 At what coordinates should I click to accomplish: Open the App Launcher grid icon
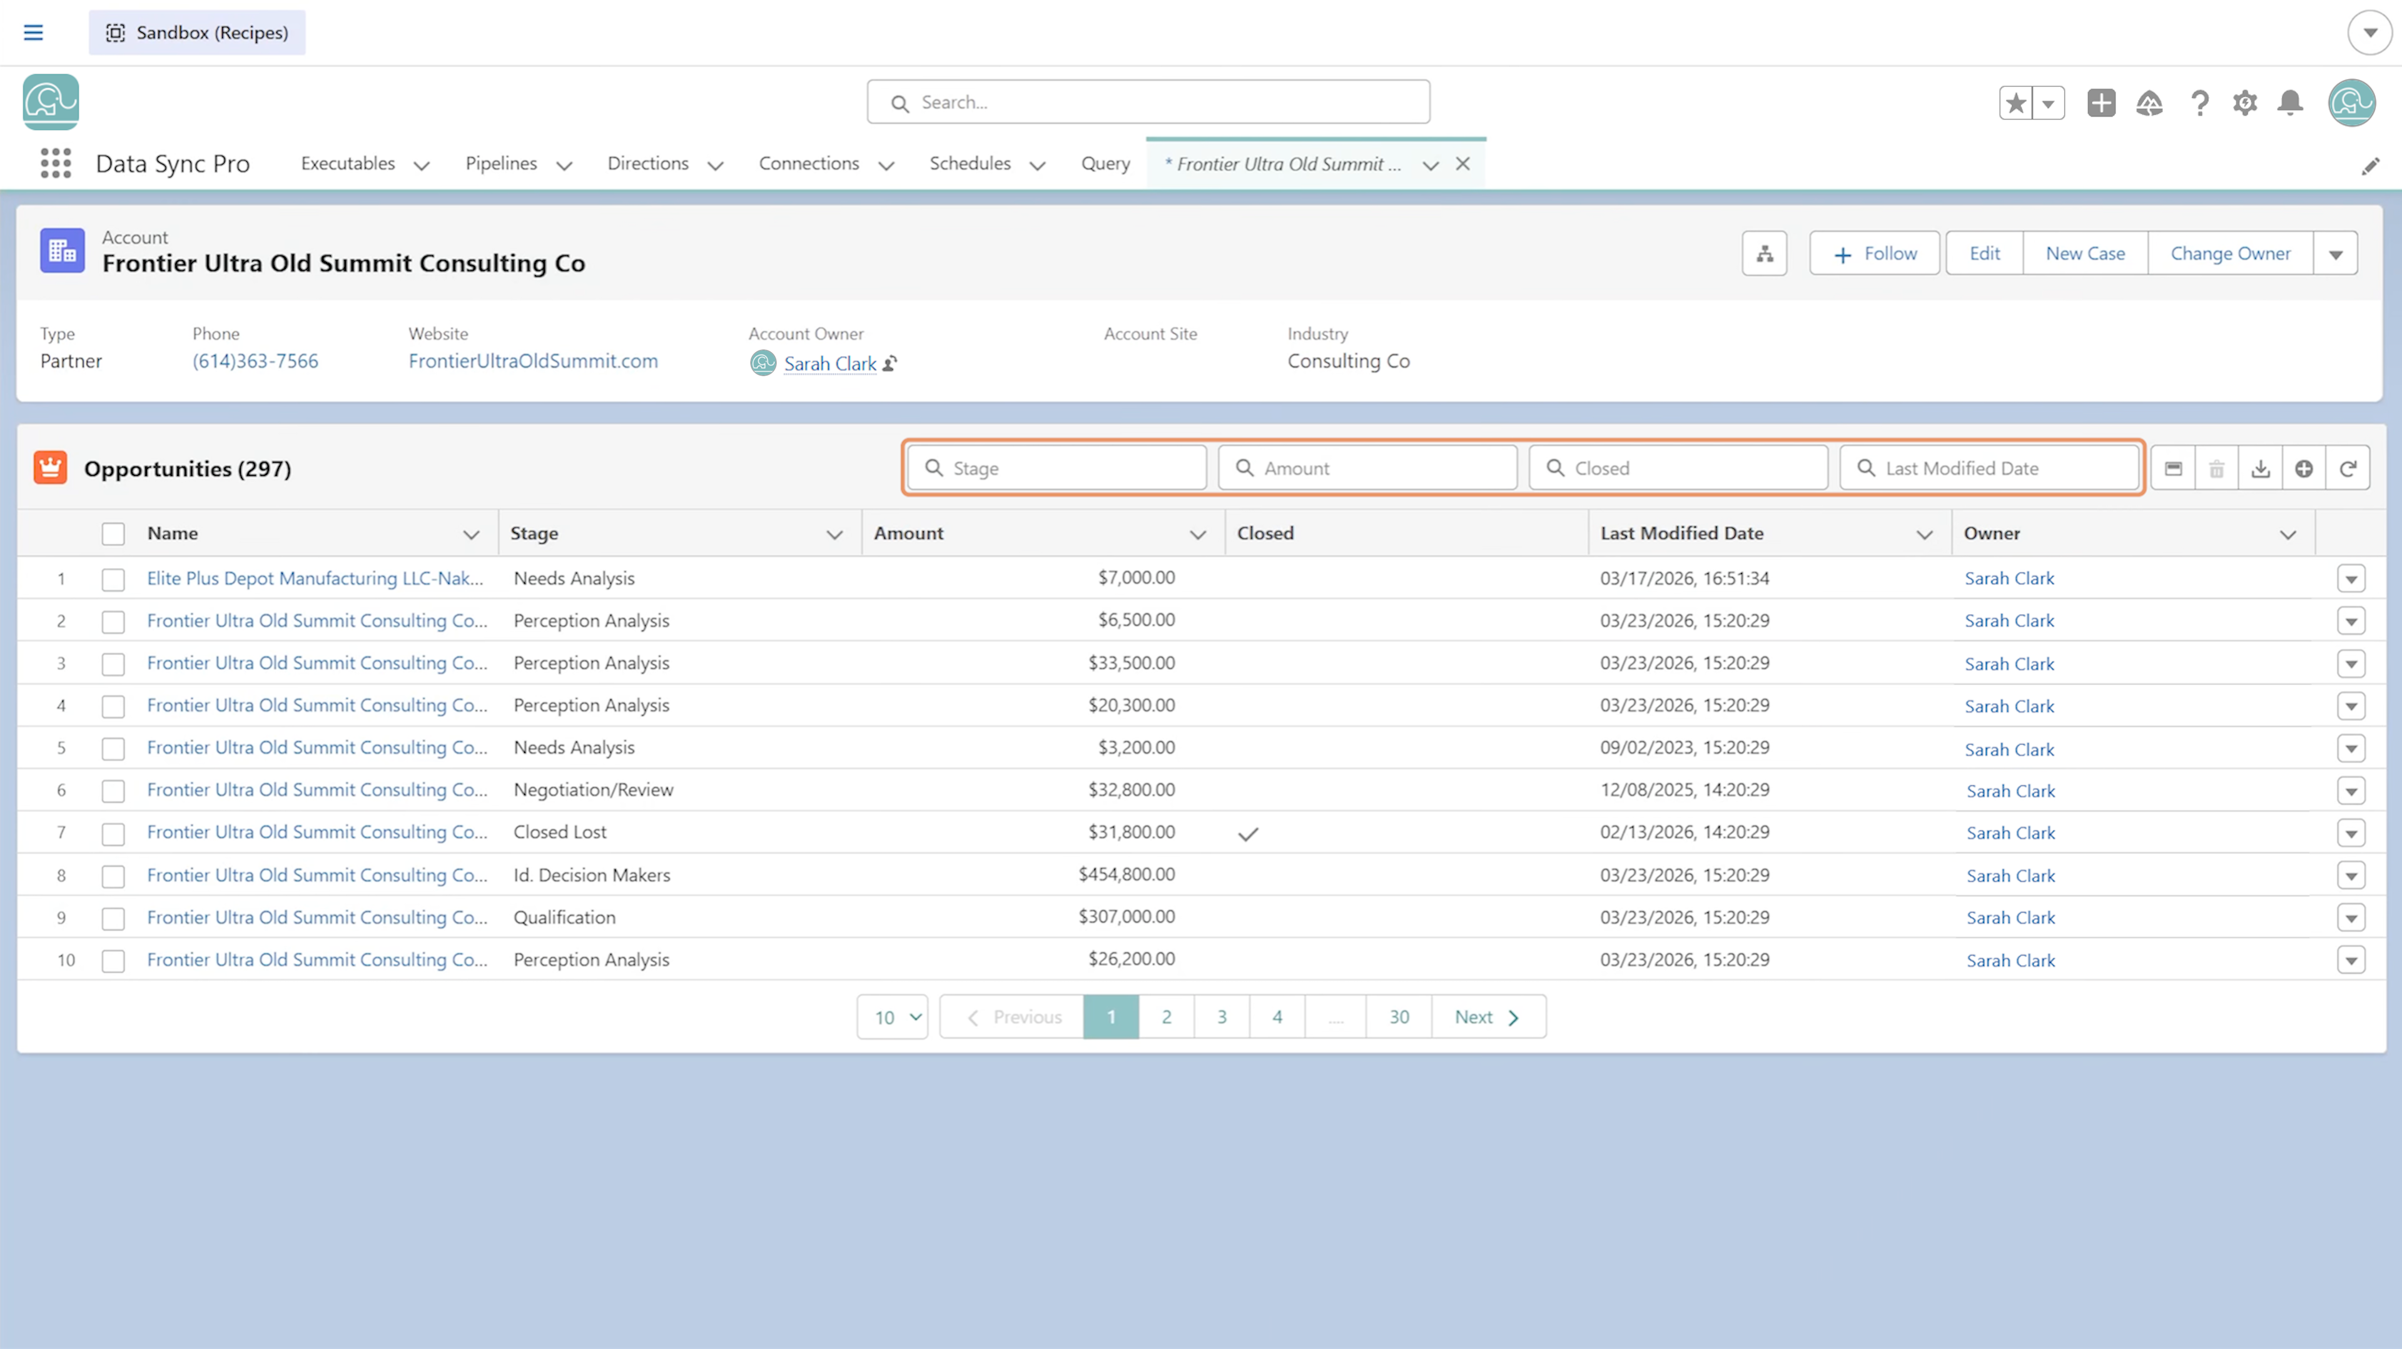point(56,163)
